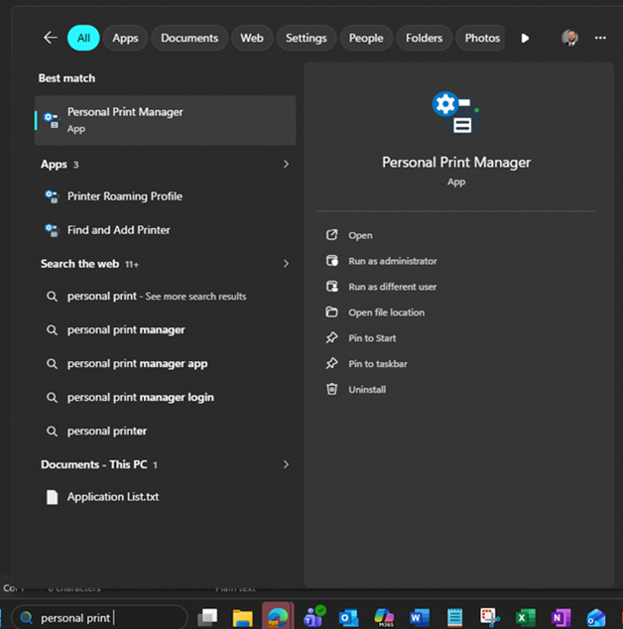This screenshot has width=623, height=629.
Task: Click large Personal Print Manager app icon
Action: point(456,113)
